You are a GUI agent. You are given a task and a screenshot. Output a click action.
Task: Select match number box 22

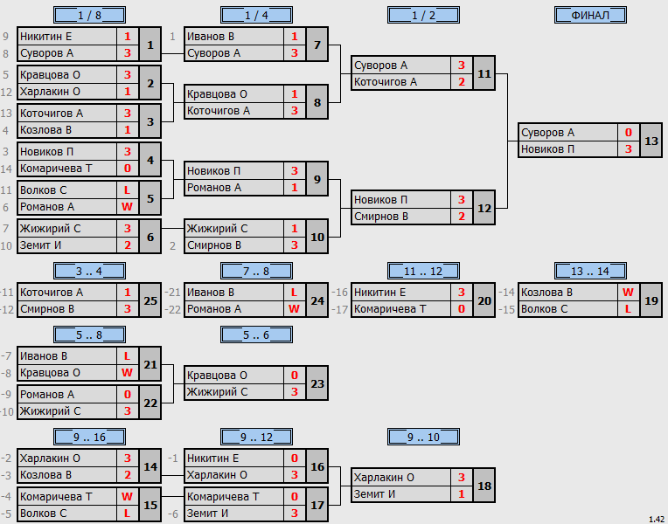(x=150, y=403)
